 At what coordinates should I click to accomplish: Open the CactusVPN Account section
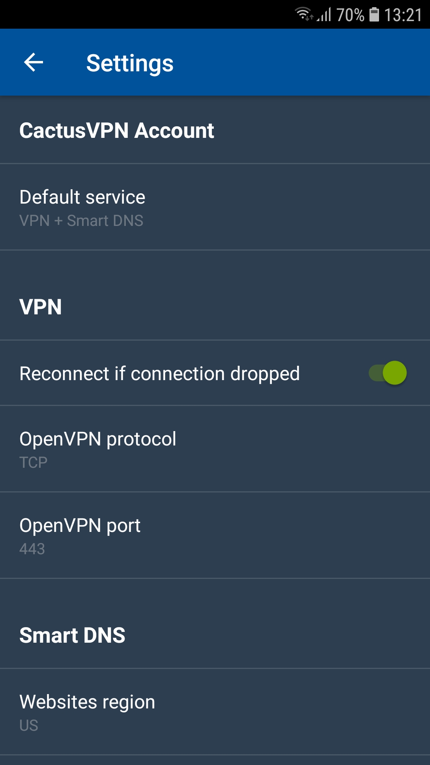point(117,131)
